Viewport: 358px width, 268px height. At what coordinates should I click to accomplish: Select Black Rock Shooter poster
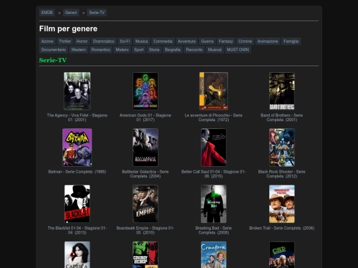pos(282,148)
